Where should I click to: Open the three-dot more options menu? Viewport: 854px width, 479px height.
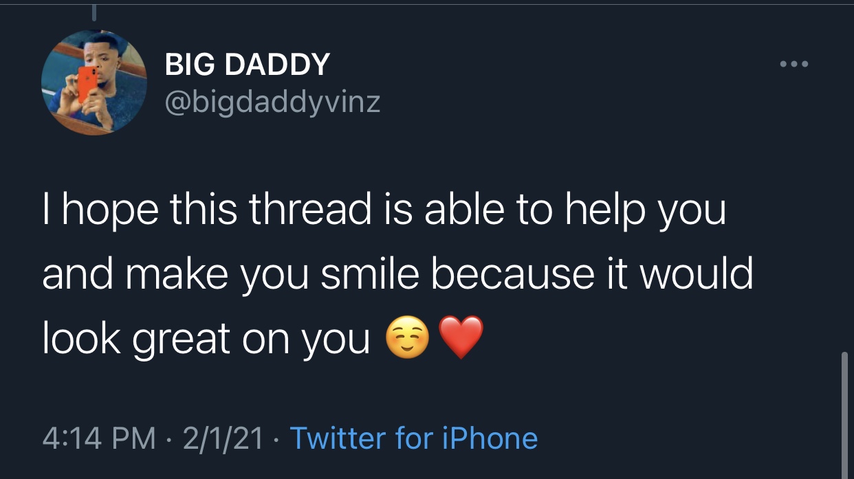pos(795,65)
